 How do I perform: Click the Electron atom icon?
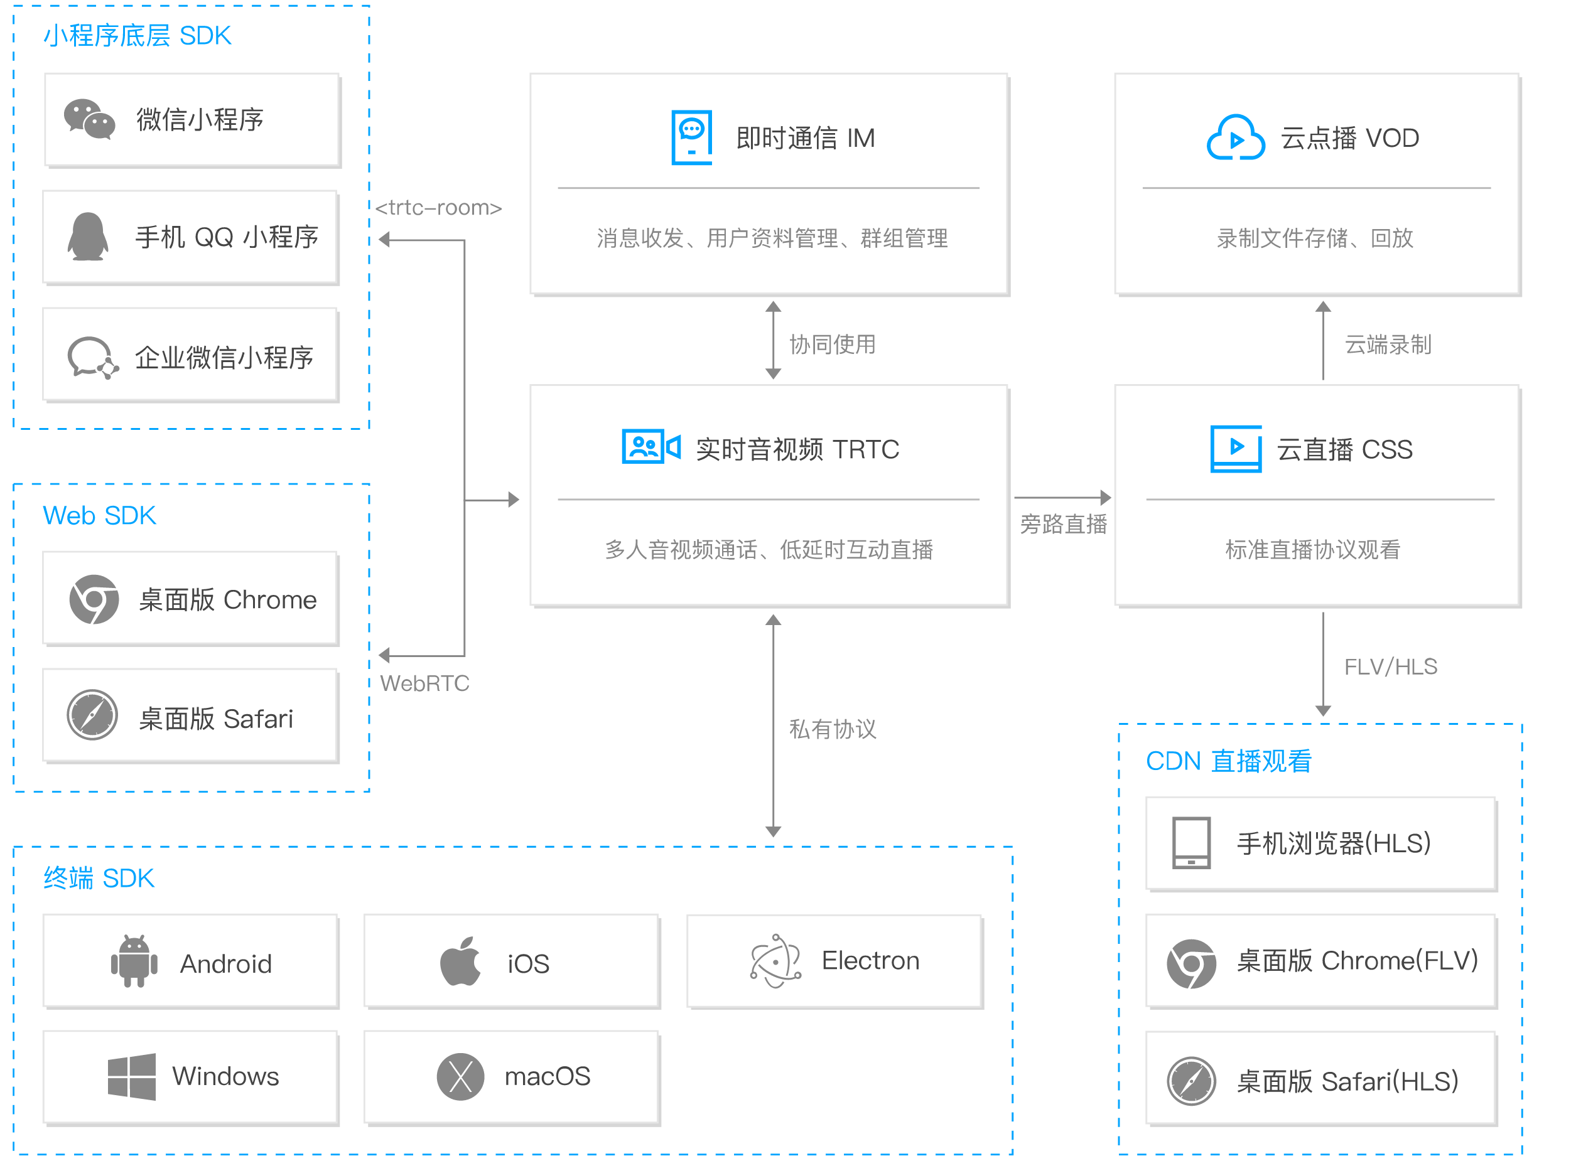point(775,961)
